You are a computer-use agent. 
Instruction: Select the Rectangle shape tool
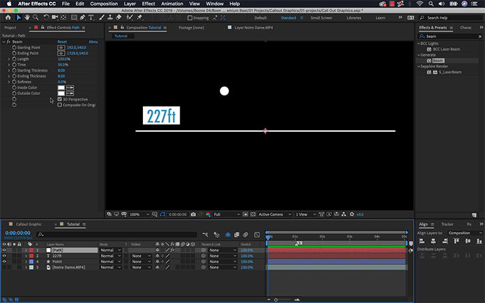(x=74, y=17)
